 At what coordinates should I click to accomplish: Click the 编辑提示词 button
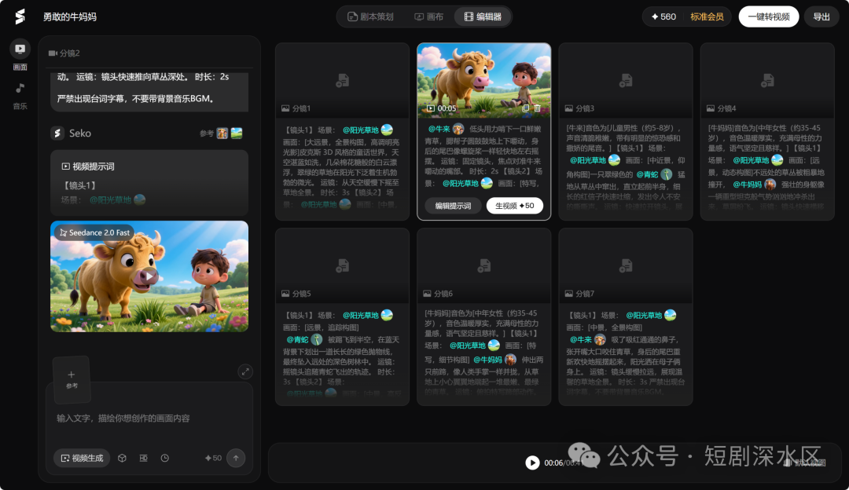[453, 206]
